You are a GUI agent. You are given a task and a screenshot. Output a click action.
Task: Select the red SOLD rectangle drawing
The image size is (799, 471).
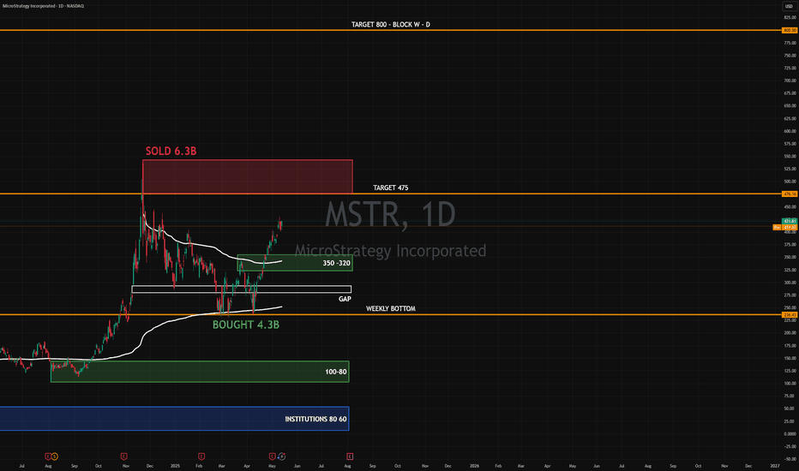248,176
